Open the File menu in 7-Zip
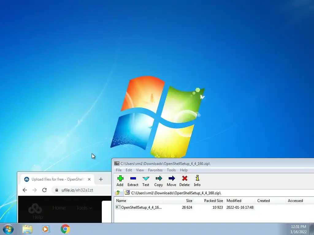314x235 pixels. 119,170
